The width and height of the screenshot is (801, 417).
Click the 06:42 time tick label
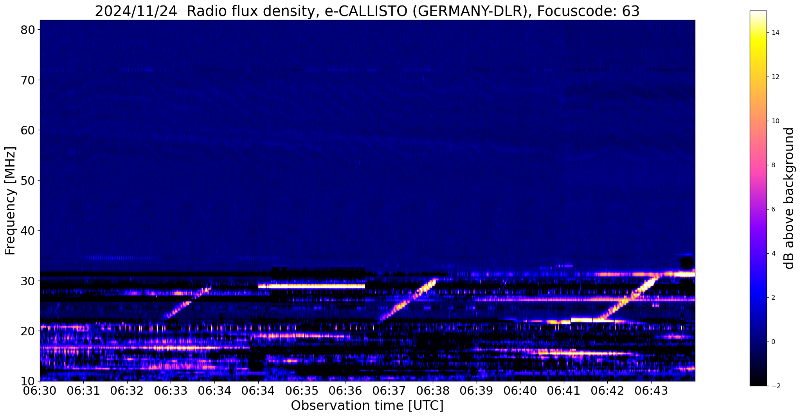point(608,390)
